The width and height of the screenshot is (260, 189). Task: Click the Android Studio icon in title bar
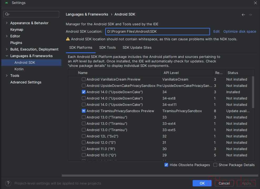[7, 3]
